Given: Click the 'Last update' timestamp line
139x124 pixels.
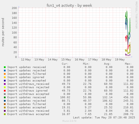Looking at the screenshot, I should [104, 118].
